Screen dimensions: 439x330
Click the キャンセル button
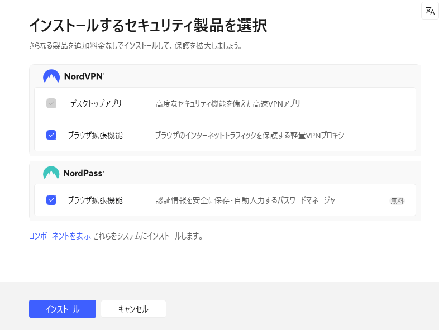[x=133, y=309]
